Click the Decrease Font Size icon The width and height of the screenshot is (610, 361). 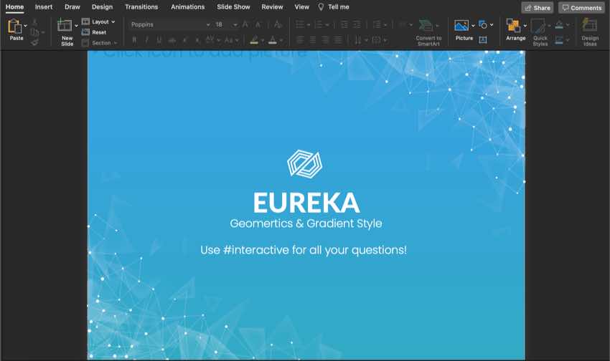point(258,24)
